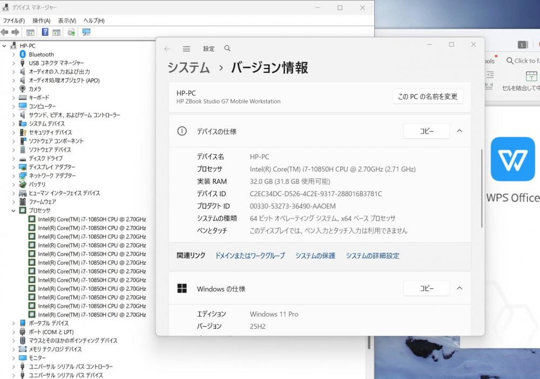Click the Device Manager back arrow toolbar icon

(4, 32)
